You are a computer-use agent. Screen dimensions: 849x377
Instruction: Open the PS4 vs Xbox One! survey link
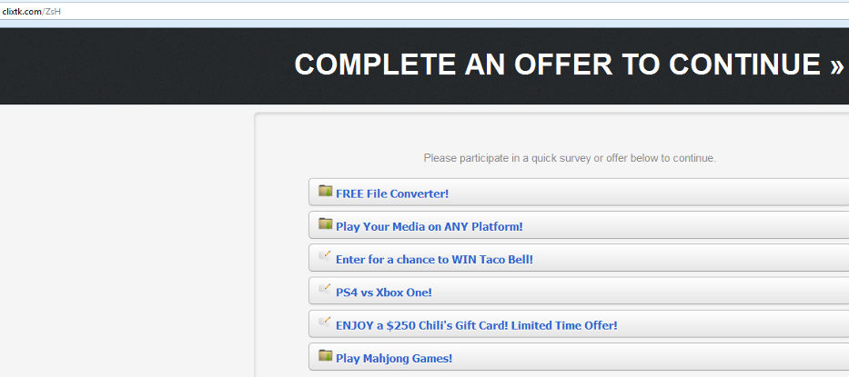click(383, 292)
